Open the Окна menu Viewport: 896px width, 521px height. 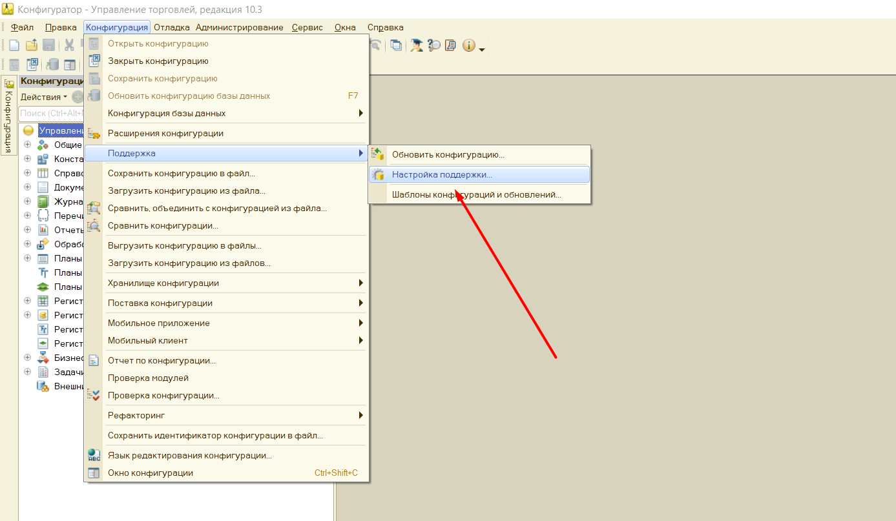(x=345, y=27)
